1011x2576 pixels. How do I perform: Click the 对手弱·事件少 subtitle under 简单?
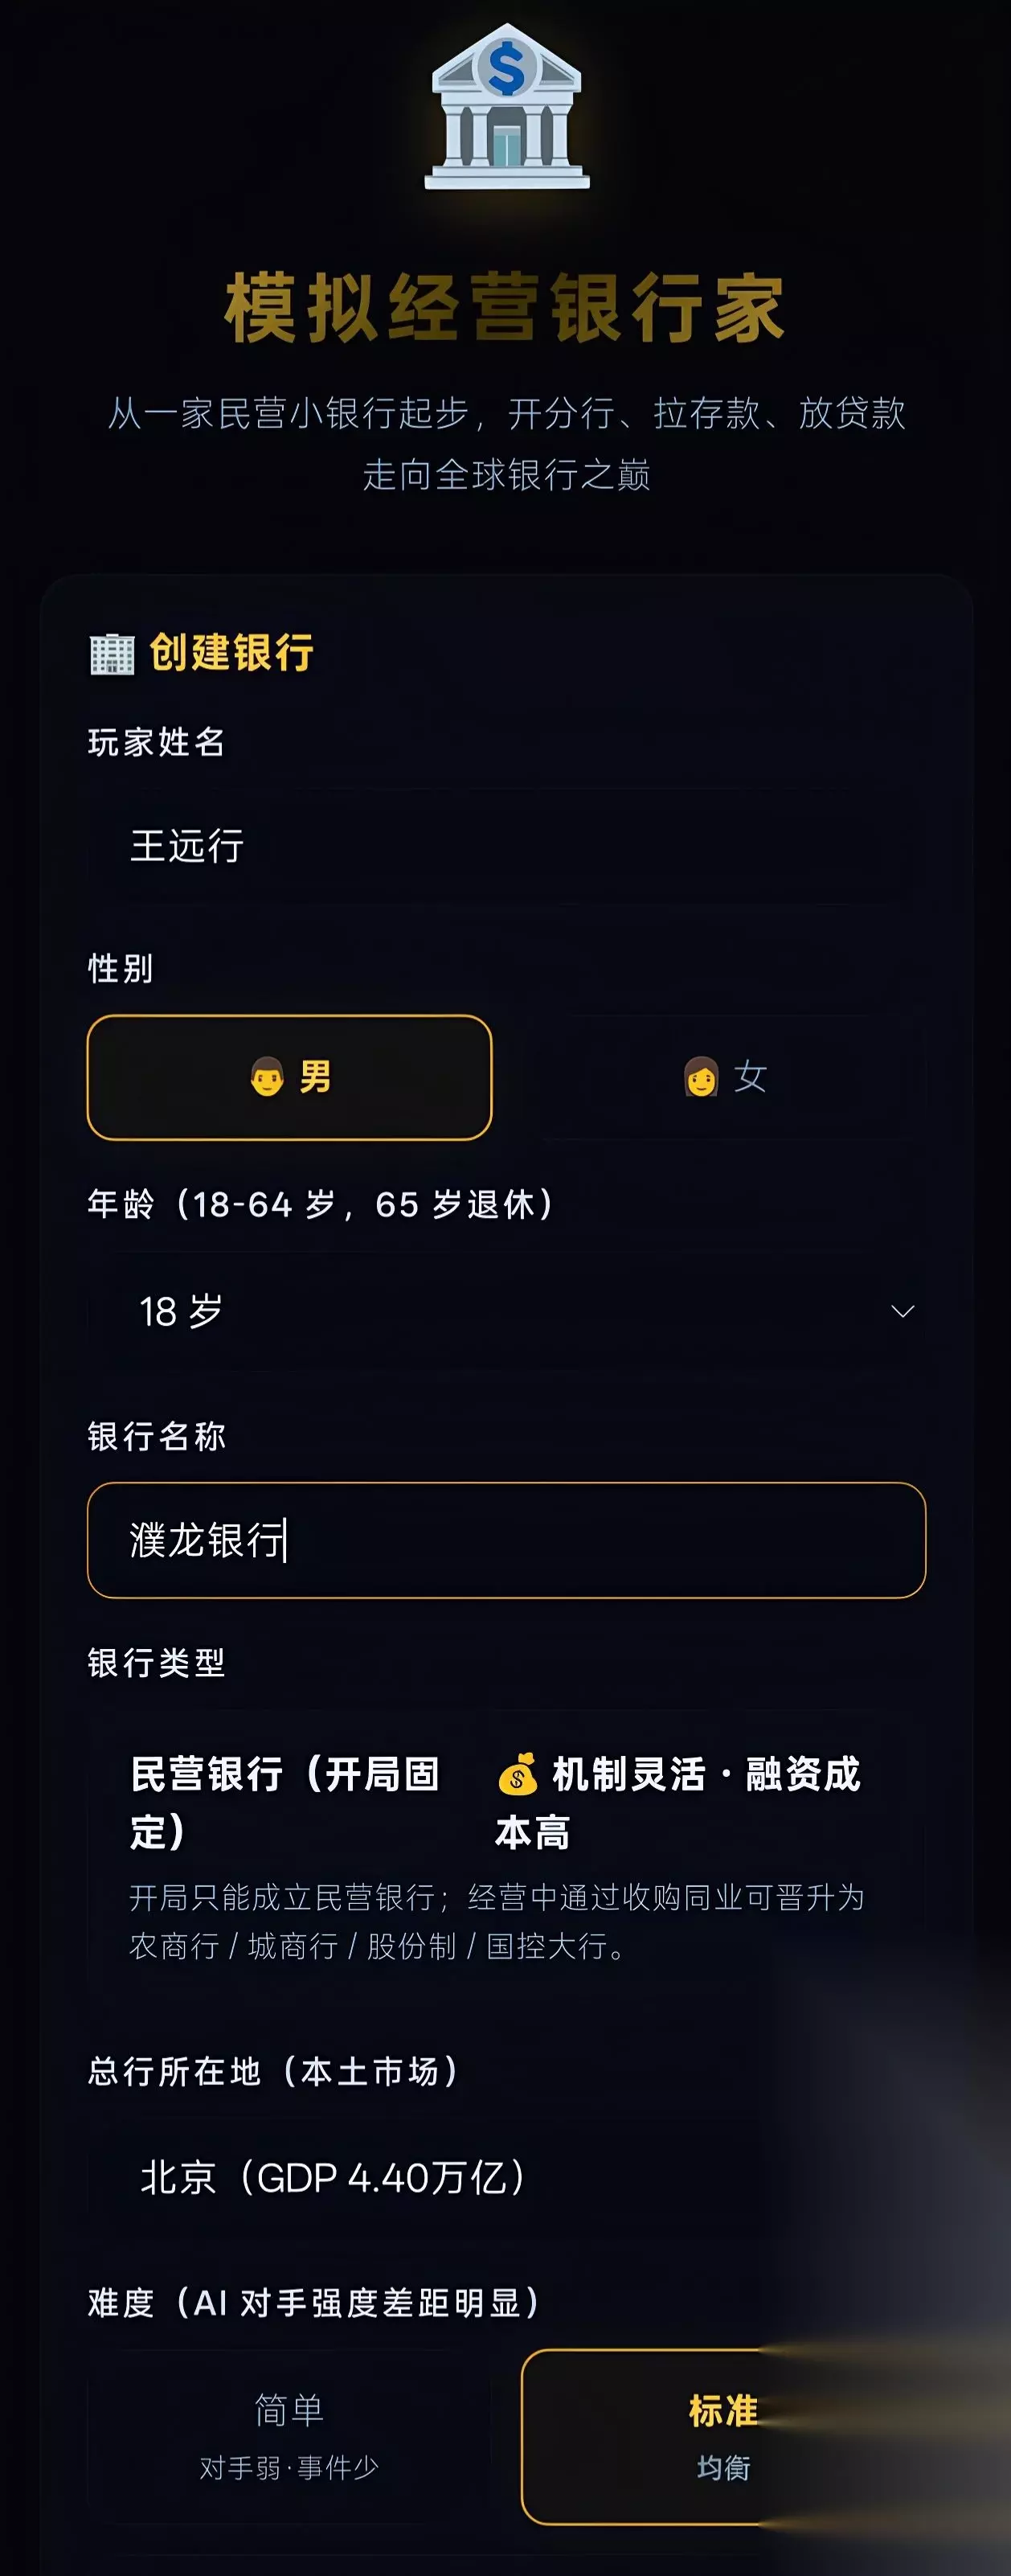pos(289,2468)
